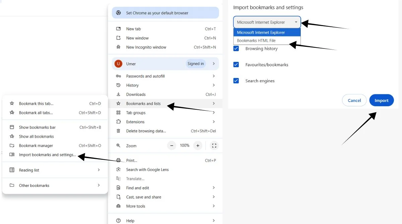The image size is (402, 224).
Task: Uncheck the Search engines checkbox
Action: [236, 81]
